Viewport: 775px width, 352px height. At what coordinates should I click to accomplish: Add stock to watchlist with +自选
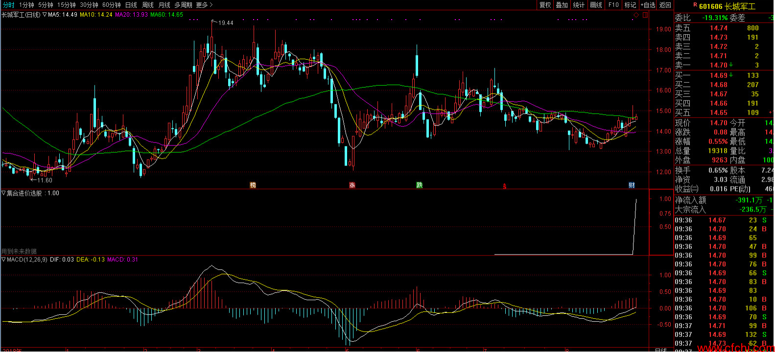pos(648,5)
